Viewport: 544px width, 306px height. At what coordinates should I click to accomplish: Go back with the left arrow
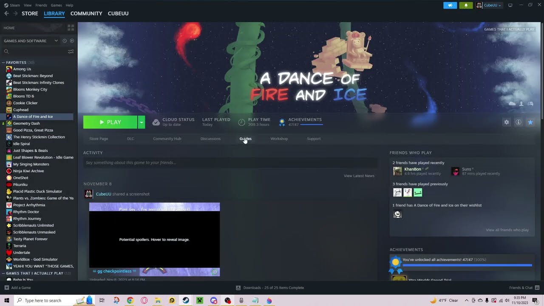coord(6,14)
